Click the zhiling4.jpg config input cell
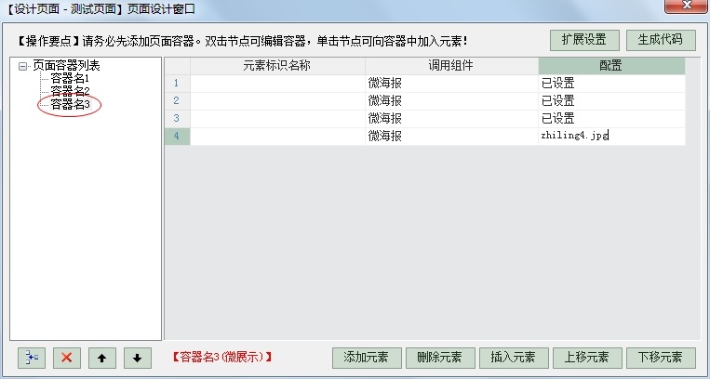Image resolution: width=710 pixels, height=379 pixels. click(x=611, y=137)
